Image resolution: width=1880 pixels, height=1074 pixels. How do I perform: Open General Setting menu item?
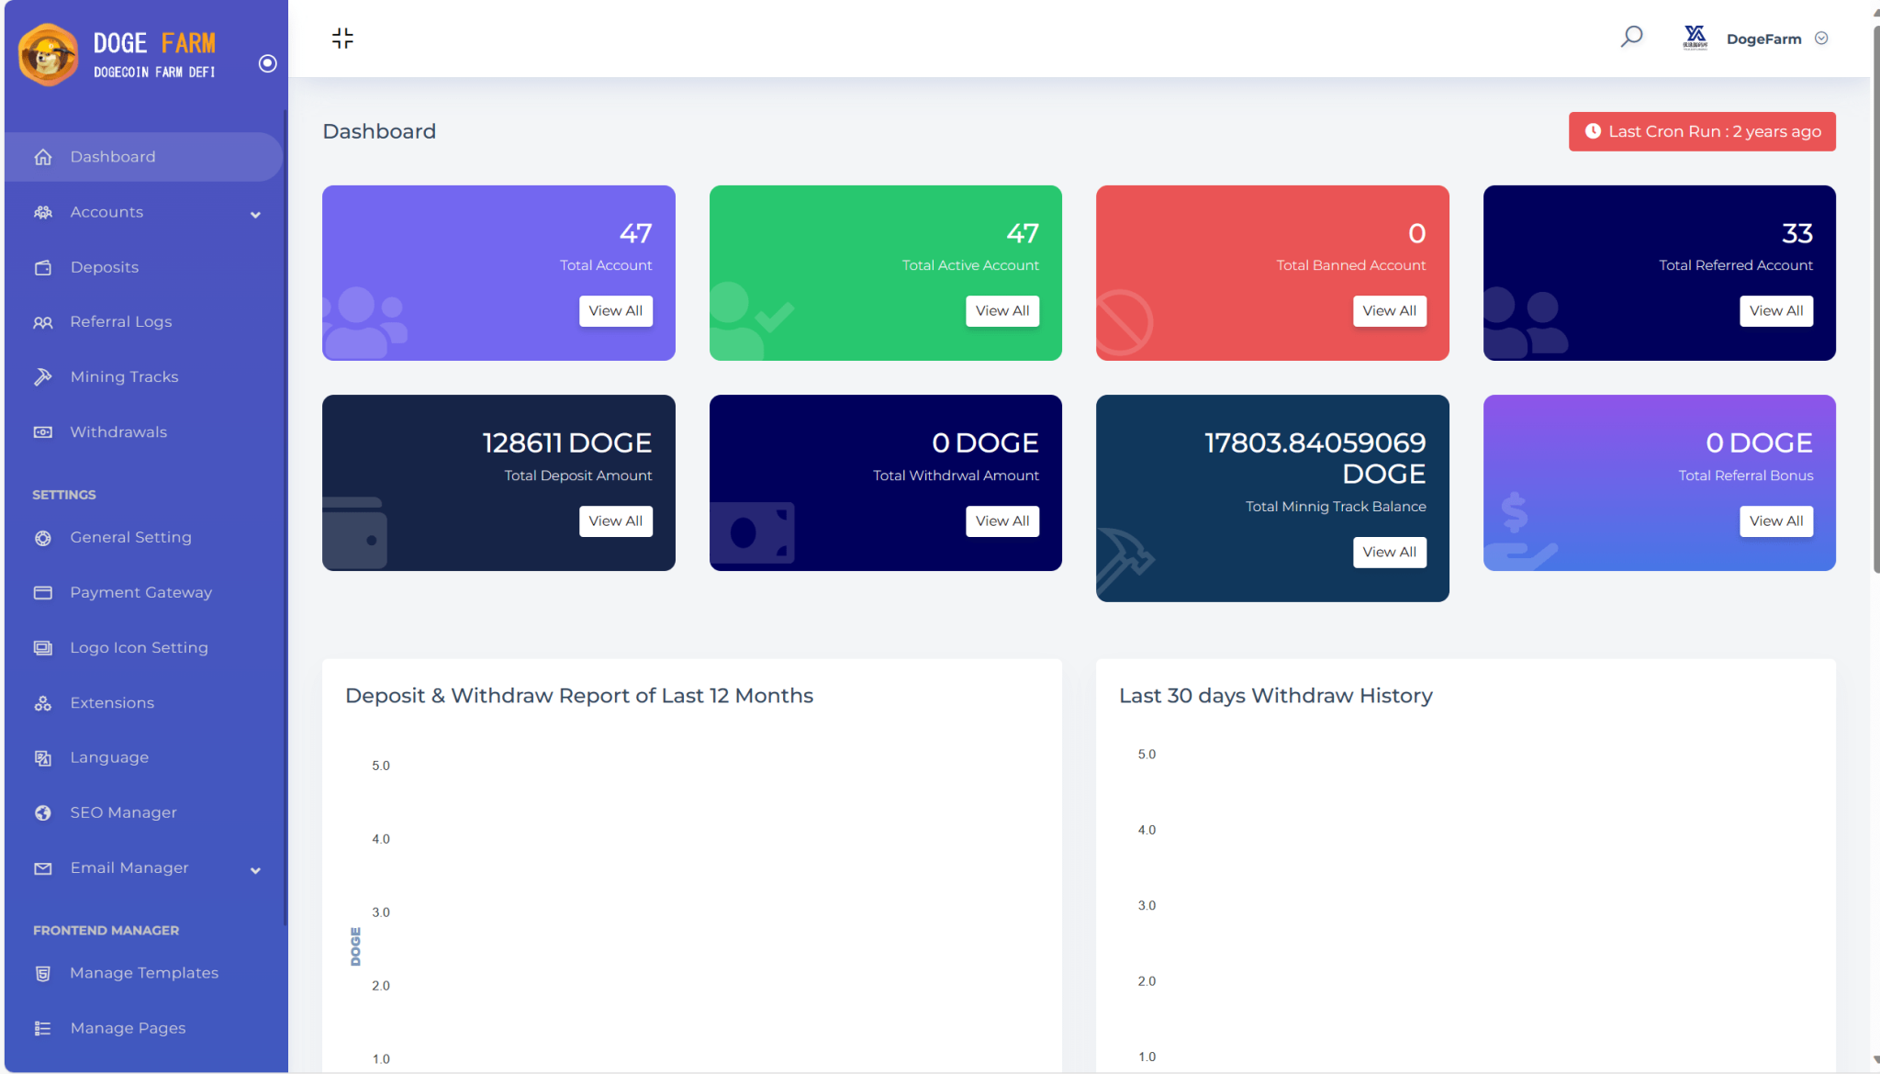pos(130,537)
